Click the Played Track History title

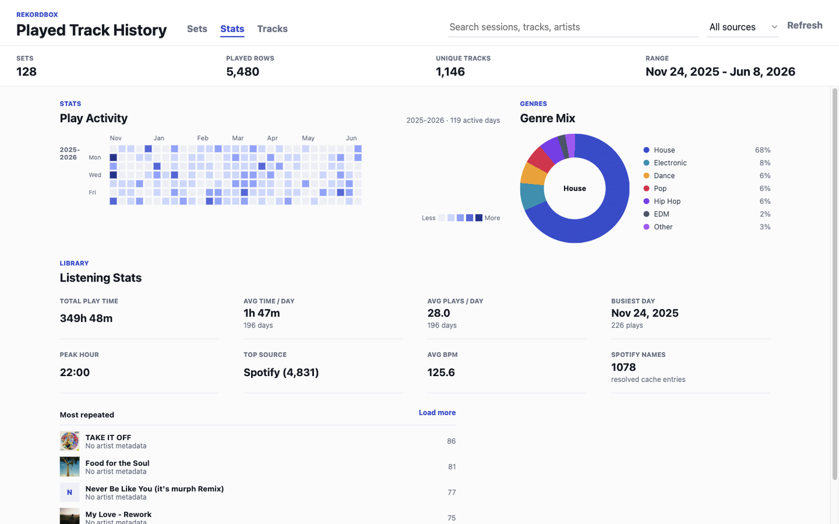[x=92, y=30]
